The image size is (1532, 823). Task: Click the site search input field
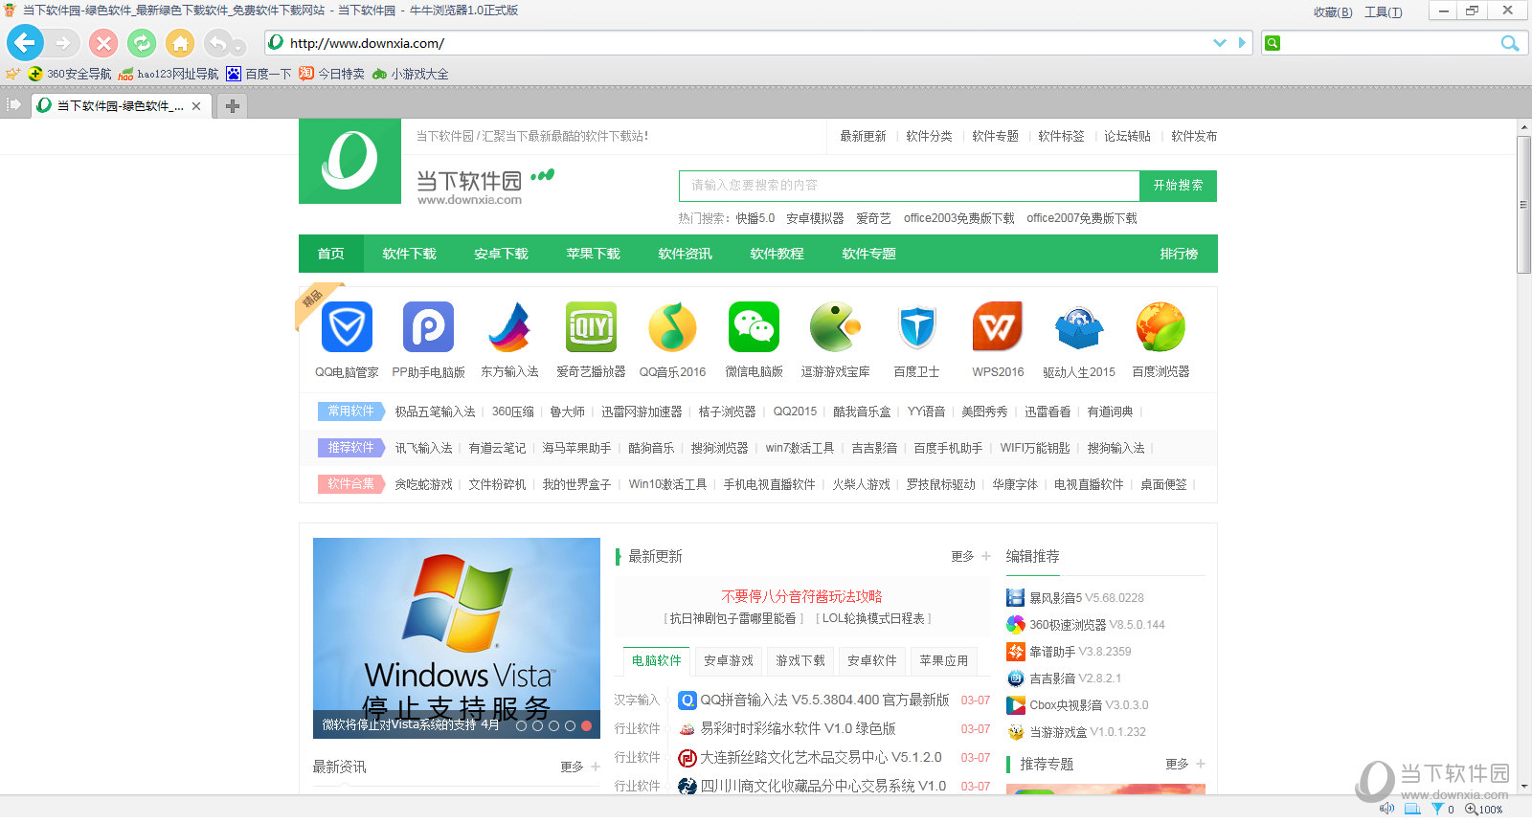(909, 186)
